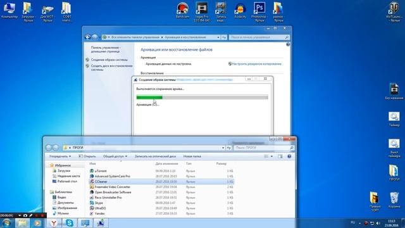
Task: Open the Превью SOFT folder on desktop
Action: pos(375,202)
